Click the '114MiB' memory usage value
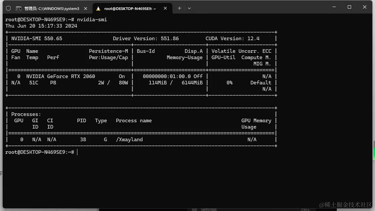Image resolution: width=375 pixels, height=211 pixels. tap(157, 83)
